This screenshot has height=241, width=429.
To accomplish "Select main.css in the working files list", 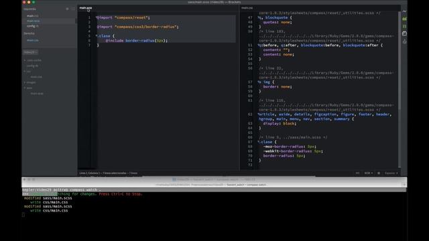I will 33,16.
